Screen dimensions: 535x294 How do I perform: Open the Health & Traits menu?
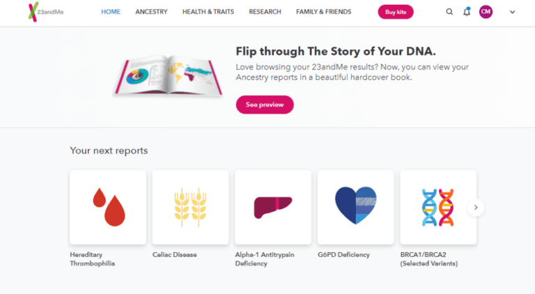click(x=208, y=12)
